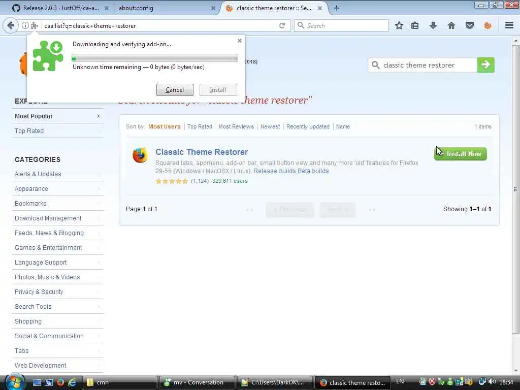520x390 pixels.
Task: Switch to mv - Conversation taskbar window
Action: [198, 382]
